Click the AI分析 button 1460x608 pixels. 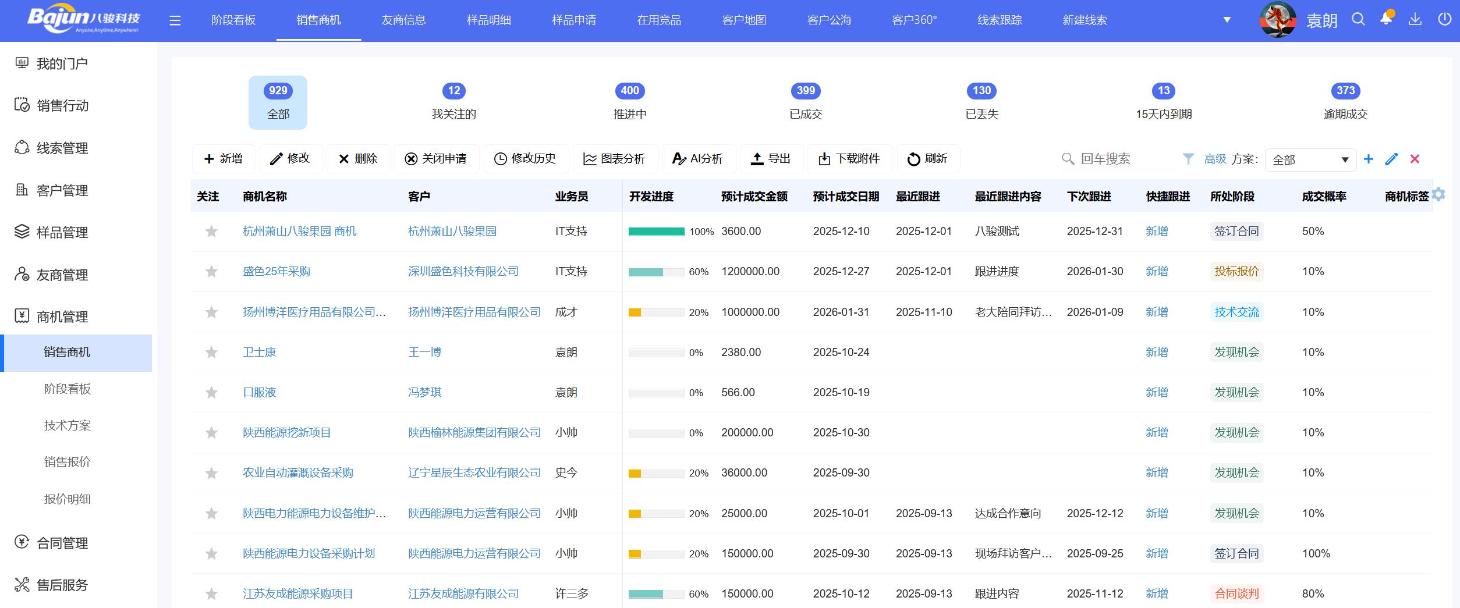(699, 159)
